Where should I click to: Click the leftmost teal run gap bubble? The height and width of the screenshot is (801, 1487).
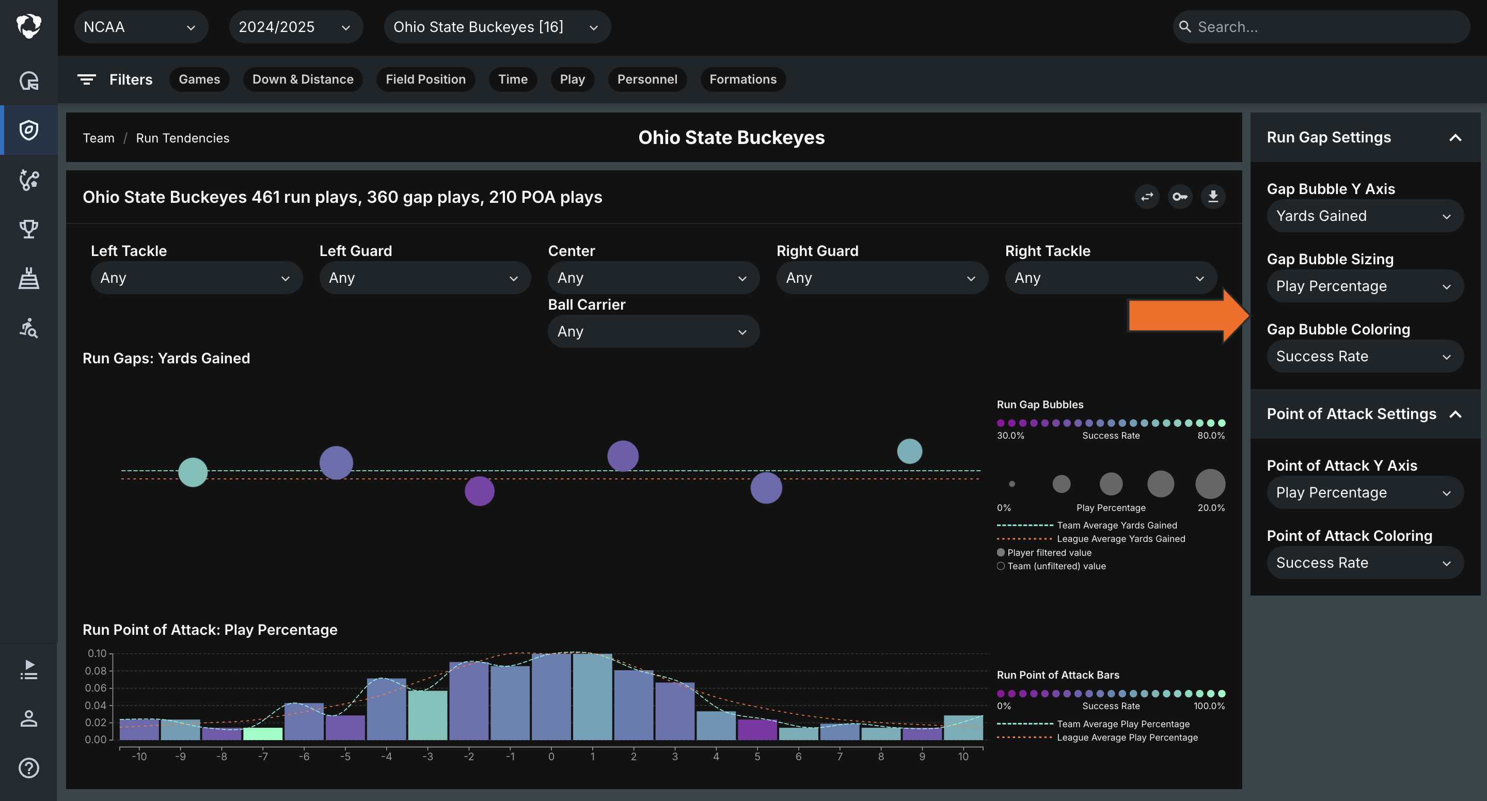click(193, 473)
